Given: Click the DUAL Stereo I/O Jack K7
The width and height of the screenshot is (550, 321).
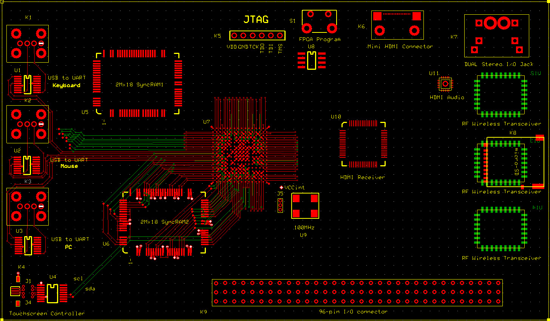Looking at the screenshot, I should point(497,36).
